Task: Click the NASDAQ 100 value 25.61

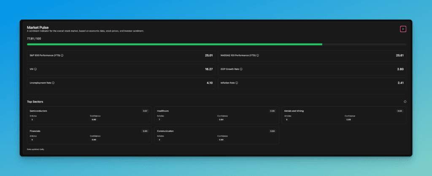Action: pyautogui.click(x=400, y=55)
